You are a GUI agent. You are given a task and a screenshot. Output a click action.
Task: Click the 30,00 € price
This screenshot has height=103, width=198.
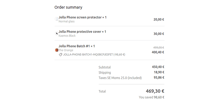(159, 34)
